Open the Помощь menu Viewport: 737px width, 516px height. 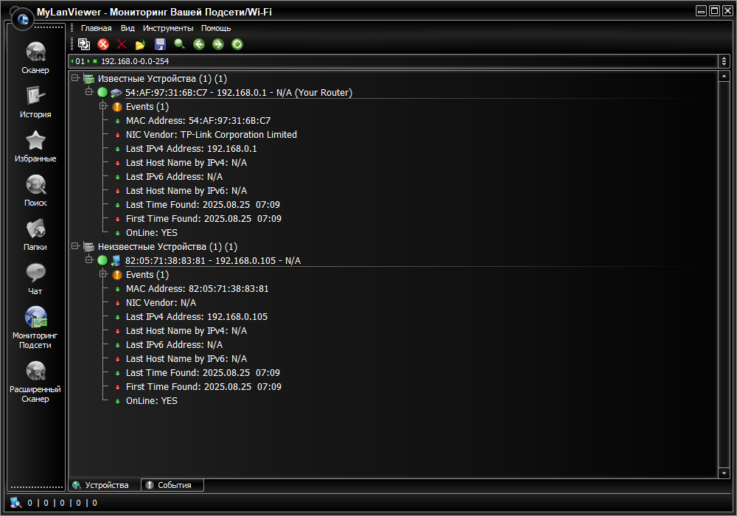click(x=216, y=28)
